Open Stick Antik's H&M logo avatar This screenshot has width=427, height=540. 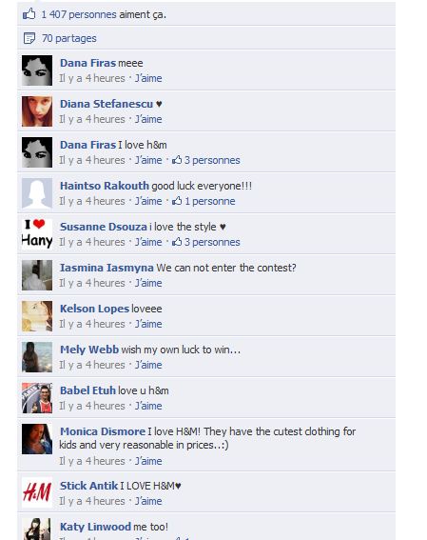pyautogui.click(x=37, y=492)
